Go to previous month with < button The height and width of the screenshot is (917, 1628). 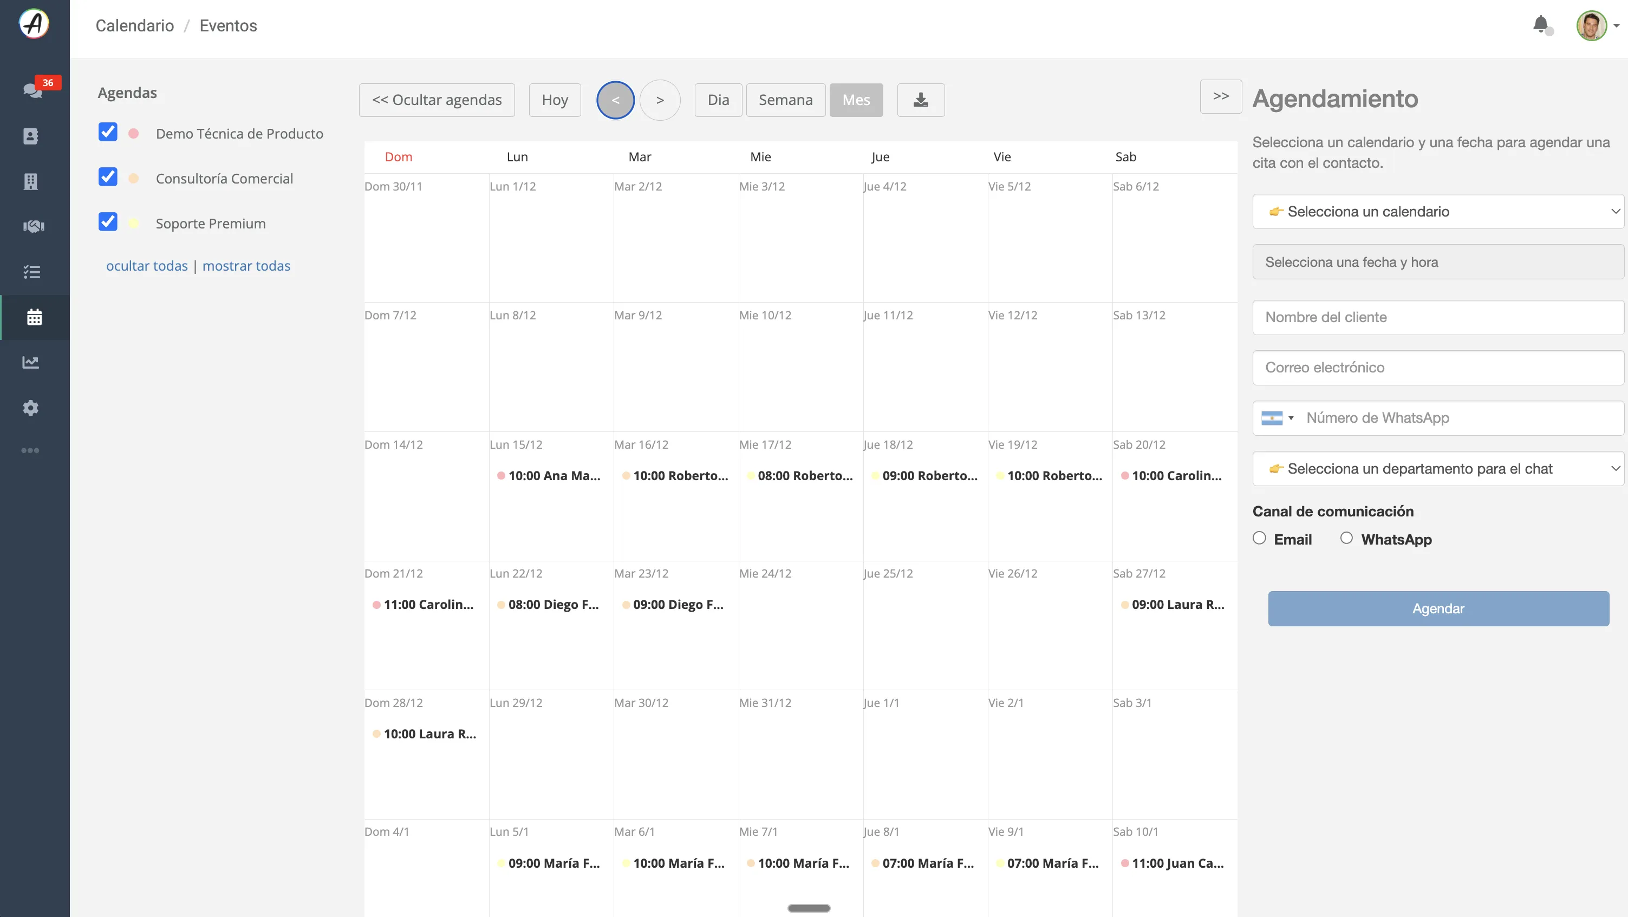[616, 100]
